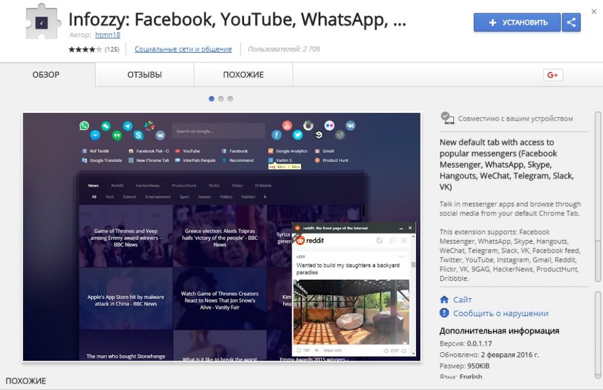Click the Telegram paper-plane icon in the preview
Screen dimensions: 603x390
[x=127, y=126]
